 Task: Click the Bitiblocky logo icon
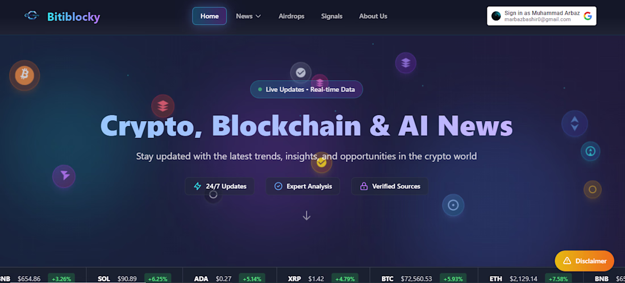(x=31, y=16)
